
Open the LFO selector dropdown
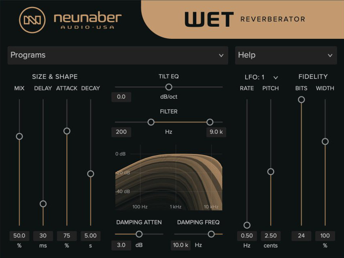[264, 77]
